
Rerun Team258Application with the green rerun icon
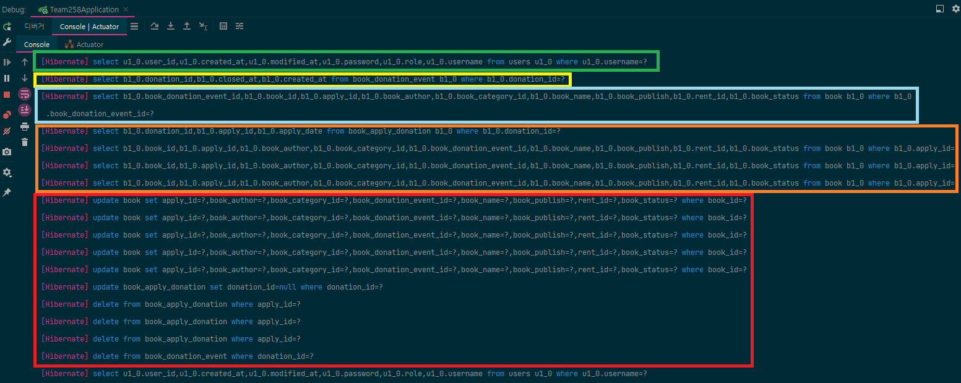tap(7, 27)
